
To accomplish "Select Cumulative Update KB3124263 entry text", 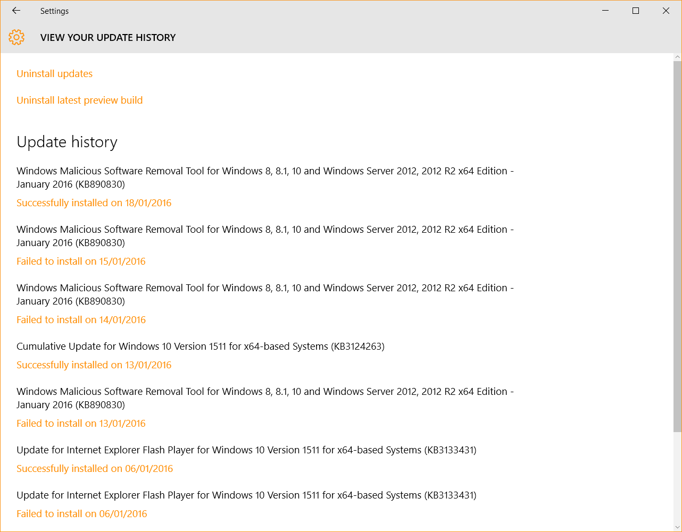I will (x=201, y=347).
